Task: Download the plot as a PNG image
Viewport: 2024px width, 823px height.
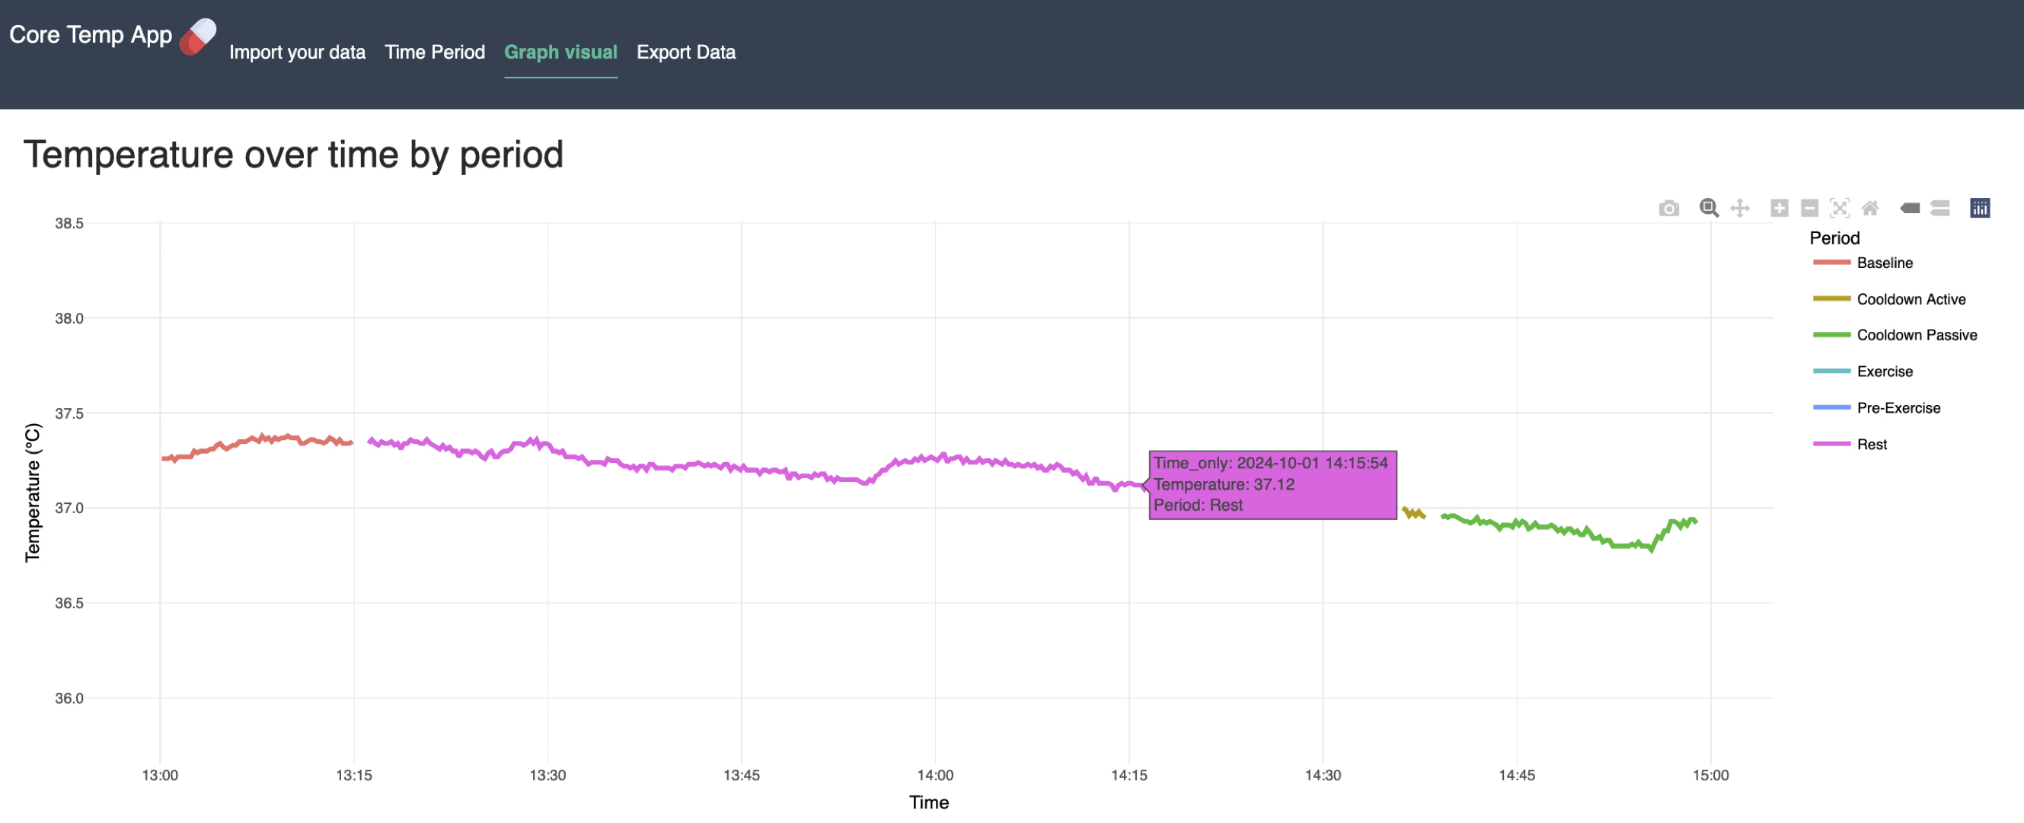Action: (x=1669, y=208)
